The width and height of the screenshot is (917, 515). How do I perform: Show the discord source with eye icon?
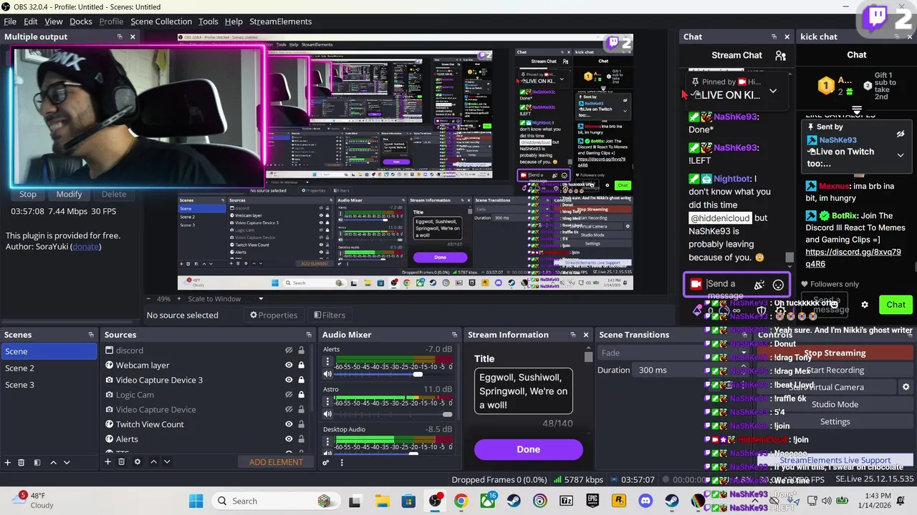pos(289,350)
